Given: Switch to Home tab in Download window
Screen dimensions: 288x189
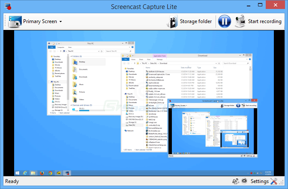Looking at the screenshot, I should click(133, 59).
